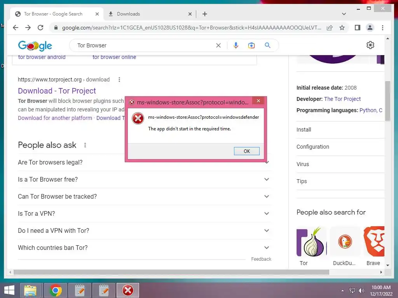Click the Feedback link
The height and width of the screenshot is (298, 398).
pyautogui.click(x=261, y=259)
